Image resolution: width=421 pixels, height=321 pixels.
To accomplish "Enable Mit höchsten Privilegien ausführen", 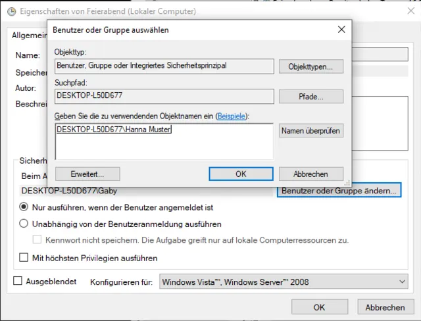I will click(24, 258).
